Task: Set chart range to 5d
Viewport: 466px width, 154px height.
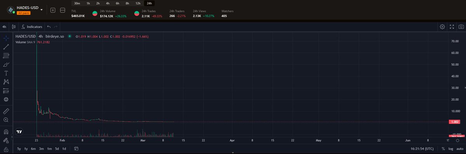Action: coord(57,149)
